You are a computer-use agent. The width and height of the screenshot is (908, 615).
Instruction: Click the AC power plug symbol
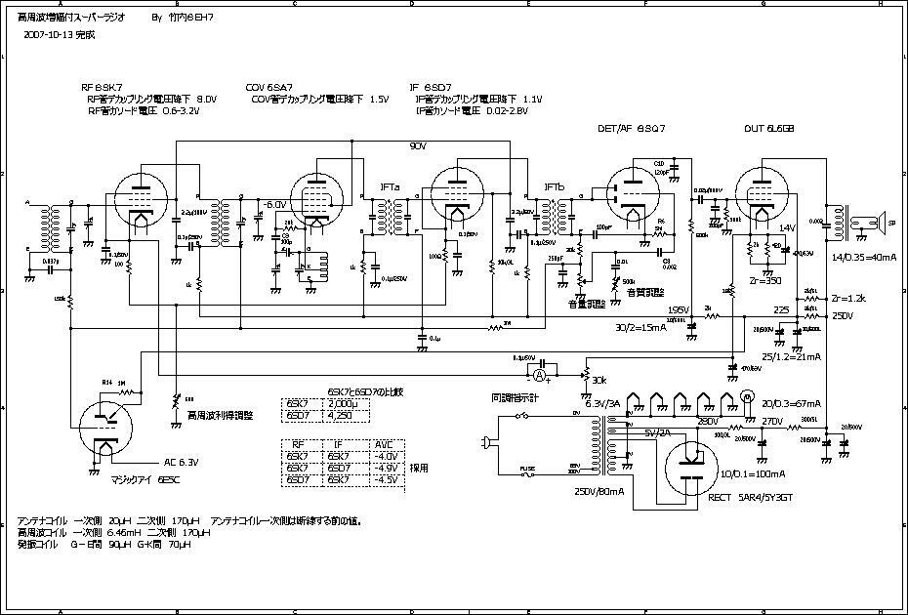(x=486, y=443)
